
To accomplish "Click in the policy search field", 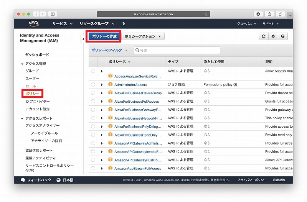I will (x=177, y=50).
